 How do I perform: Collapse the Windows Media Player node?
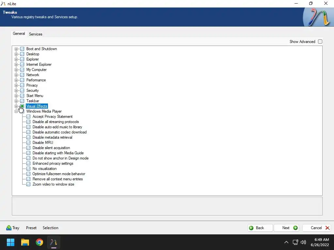pyautogui.click(x=16, y=111)
